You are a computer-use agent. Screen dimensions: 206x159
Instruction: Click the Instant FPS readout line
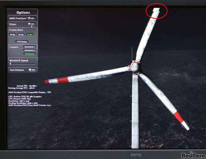[x=27, y=86]
